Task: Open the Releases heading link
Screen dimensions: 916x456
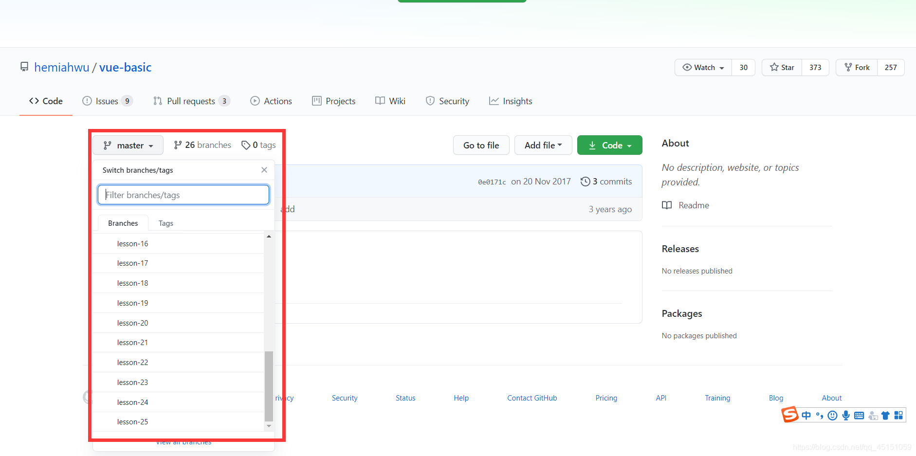Action: (680, 249)
